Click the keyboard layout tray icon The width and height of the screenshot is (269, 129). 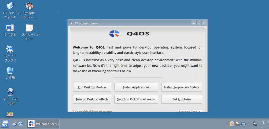pyautogui.click(x=249, y=124)
